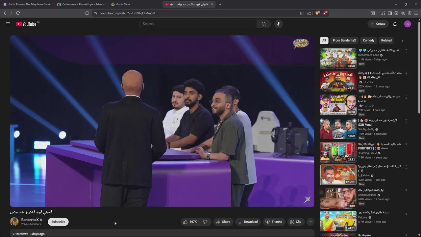Select the Comedy filter chip
The image size is (421, 237).
click(368, 40)
